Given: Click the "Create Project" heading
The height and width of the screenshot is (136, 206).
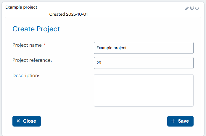Looking at the screenshot, I should coord(36,29).
